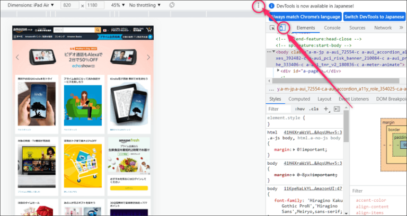Image resolution: width=407 pixels, height=216 pixels.
Task: Click the new style rule plus icon
Action: (326, 109)
